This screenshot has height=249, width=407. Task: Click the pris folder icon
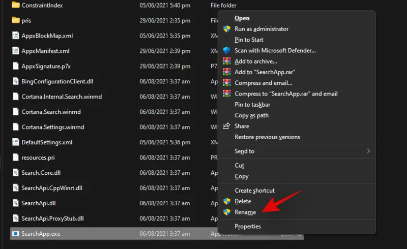pyautogui.click(x=16, y=20)
